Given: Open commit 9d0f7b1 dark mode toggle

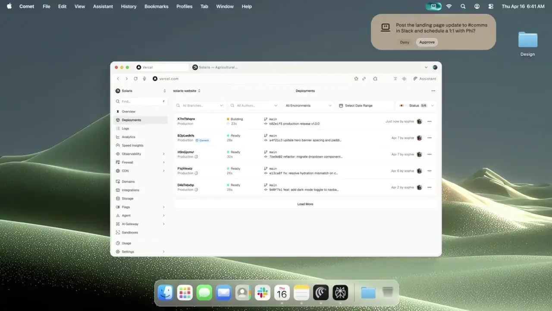Looking at the screenshot, I should [x=304, y=190].
